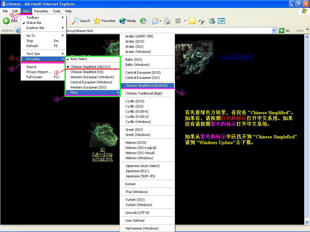Click the lightning bolt toolbar icon

point(202,21)
